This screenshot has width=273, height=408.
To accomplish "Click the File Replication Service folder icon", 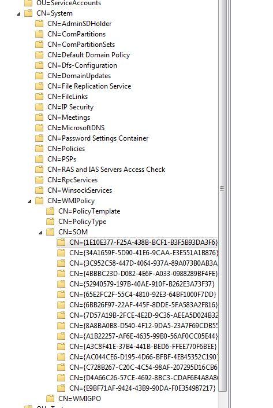I will point(39,86).
